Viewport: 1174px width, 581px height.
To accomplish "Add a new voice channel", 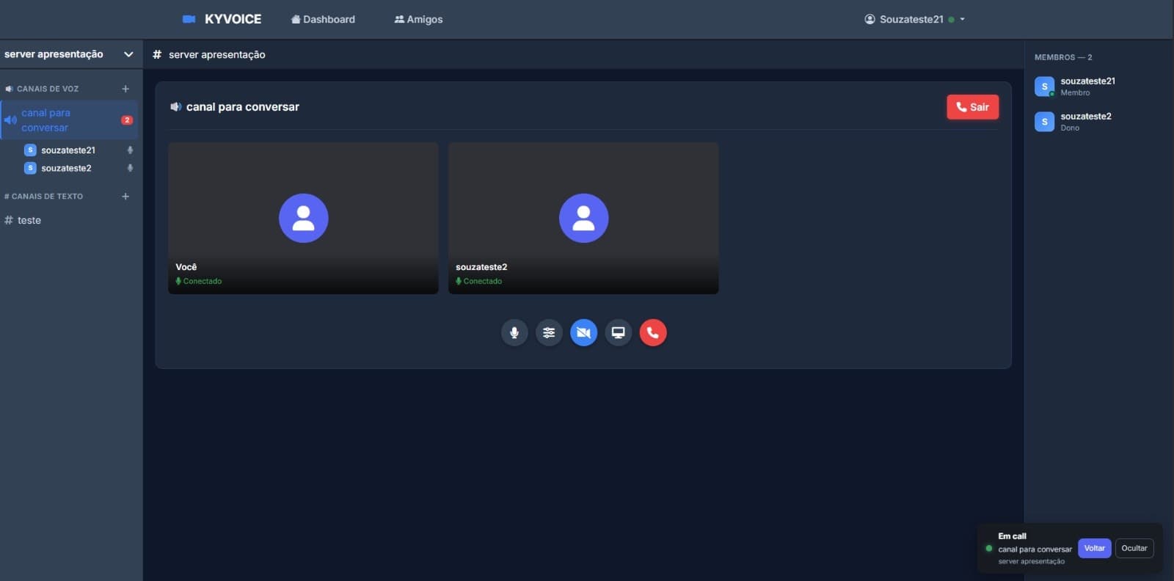I will (x=125, y=89).
